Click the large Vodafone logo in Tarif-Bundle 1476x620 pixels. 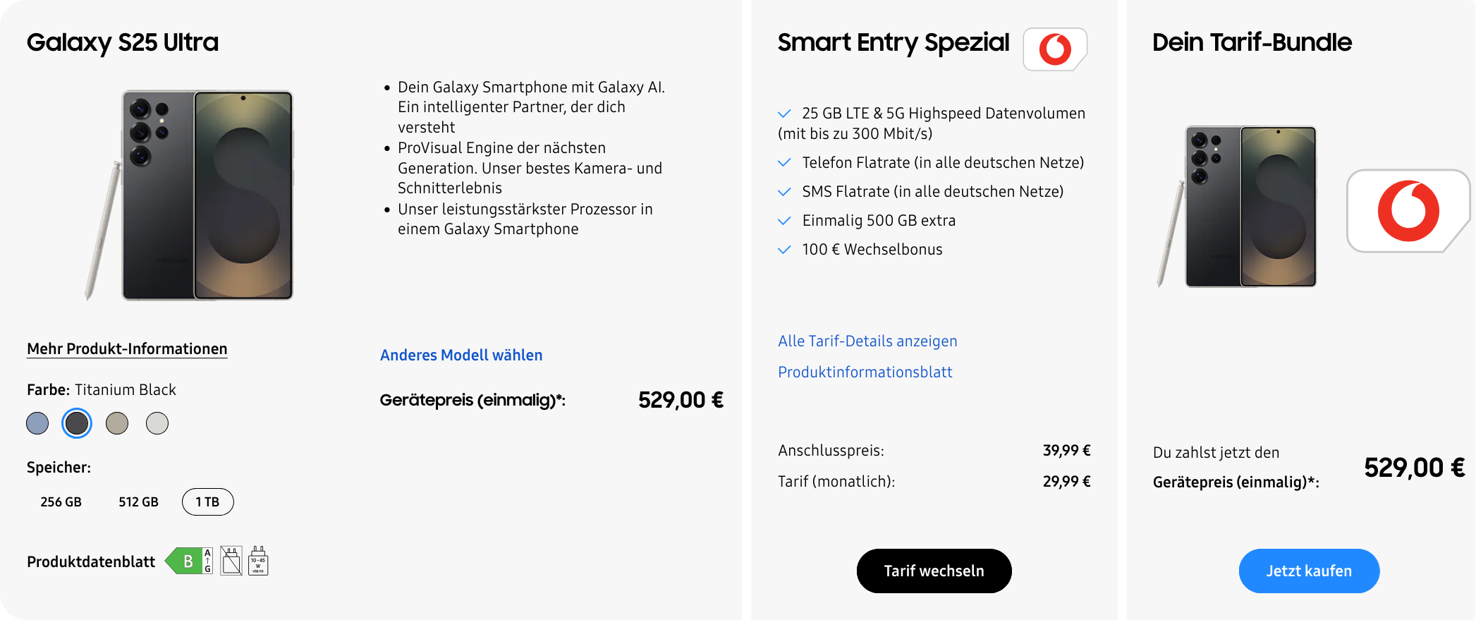(x=1408, y=211)
